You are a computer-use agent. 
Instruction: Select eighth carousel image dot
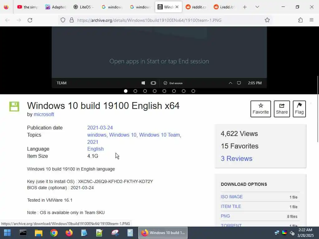point(193,91)
